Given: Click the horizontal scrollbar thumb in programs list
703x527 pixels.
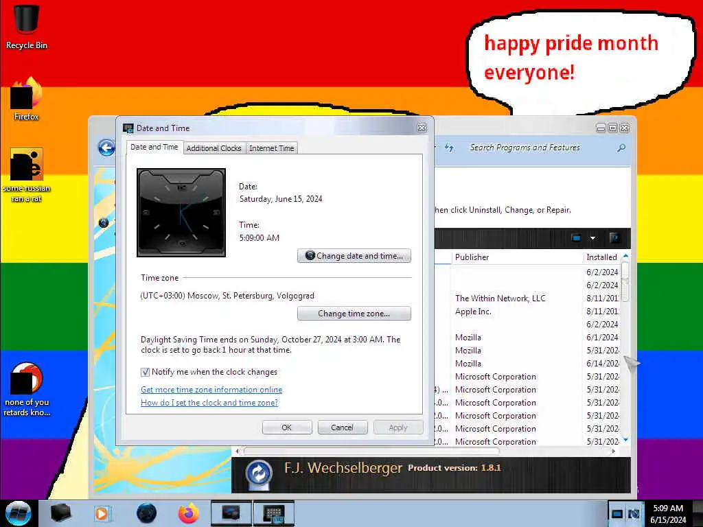Looking at the screenshot, I should click(371, 452).
